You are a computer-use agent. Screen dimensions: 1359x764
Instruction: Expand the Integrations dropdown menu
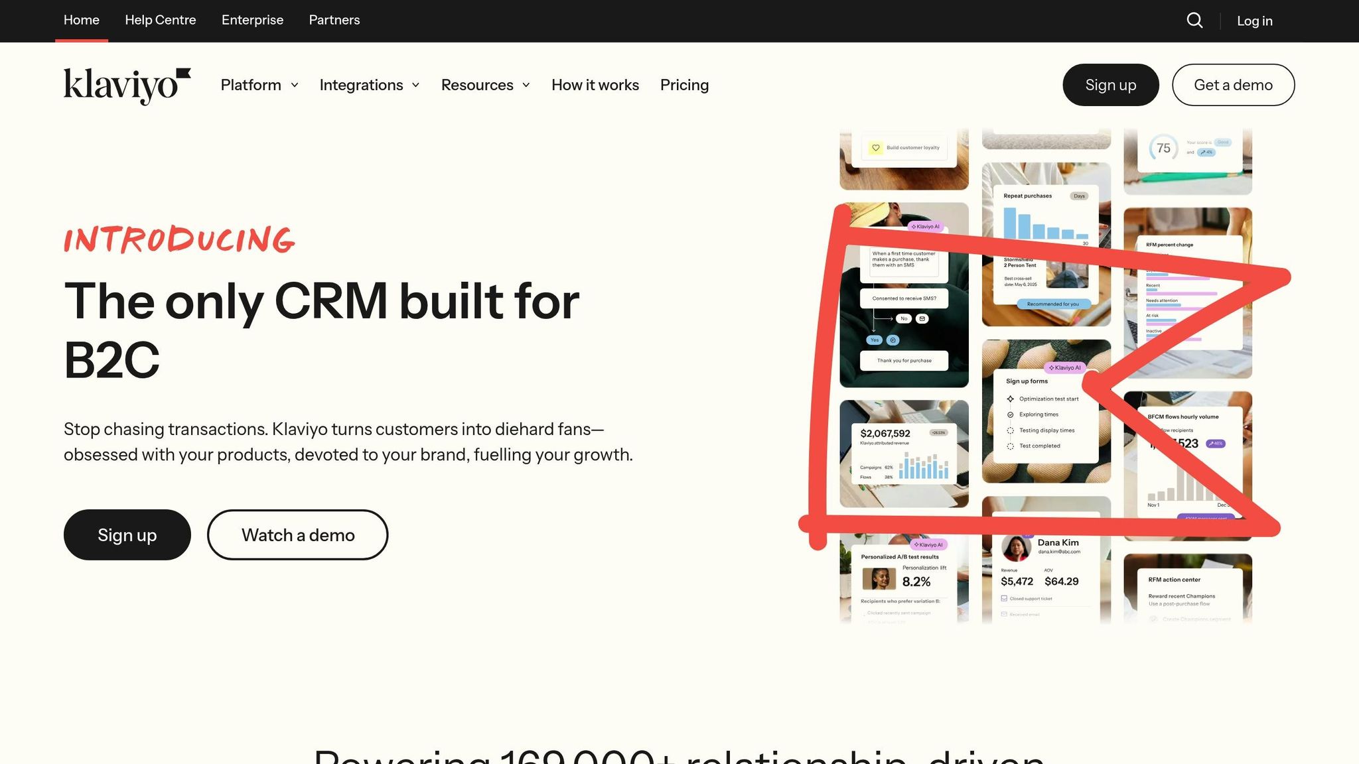[370, 85]
